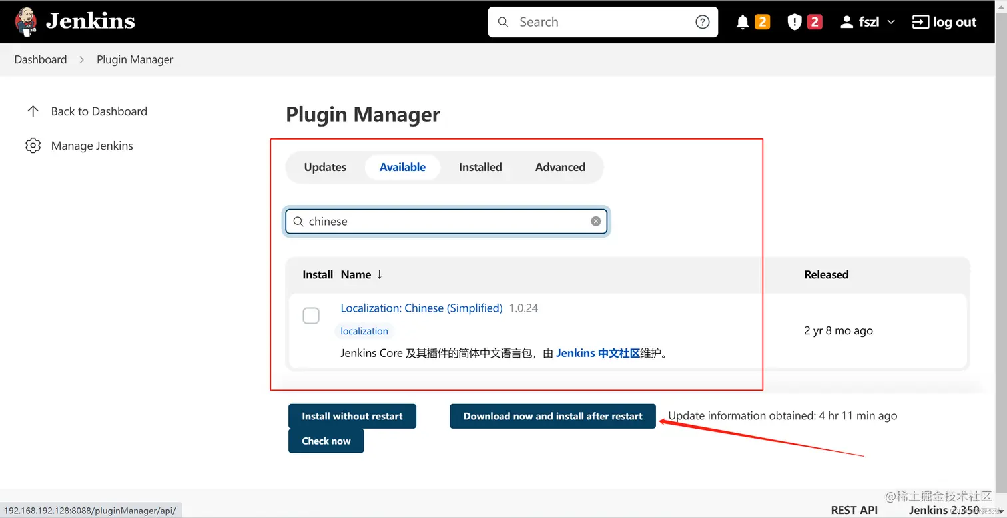The image size is (1007, 518).
Task: Clear the plugin search with the x icon
Action: [x=595, y=222]
